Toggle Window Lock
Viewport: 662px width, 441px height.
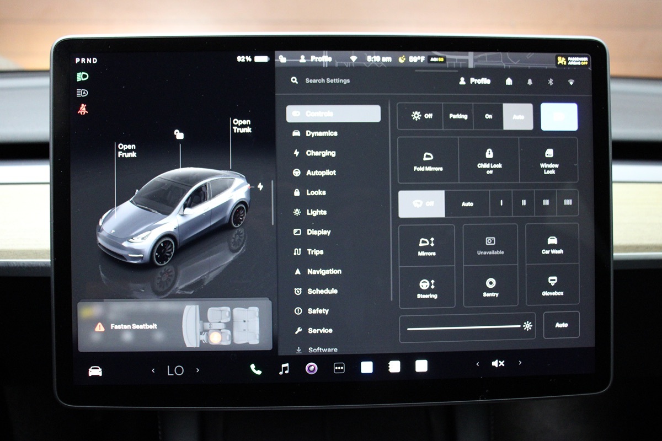549,160
